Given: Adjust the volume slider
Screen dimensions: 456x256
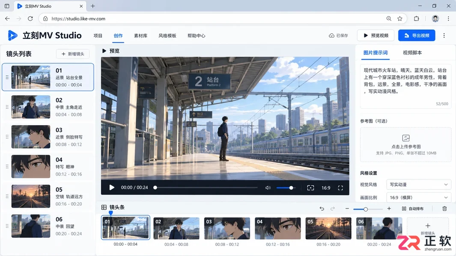Looking at the screenshot, I should [286, 188].
